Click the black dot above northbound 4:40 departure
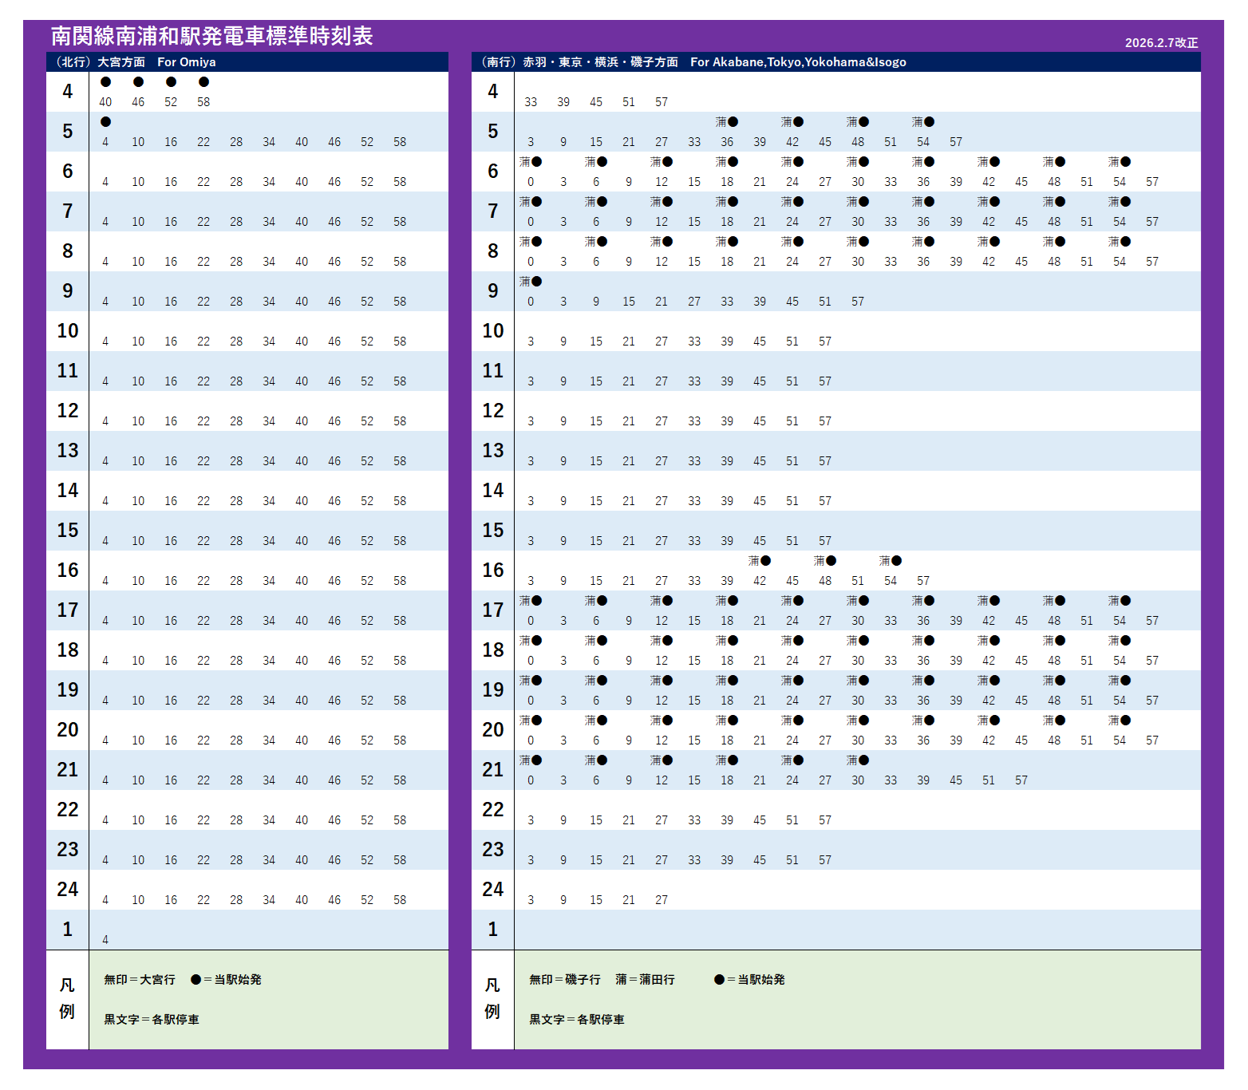 [x=105, y=82]
